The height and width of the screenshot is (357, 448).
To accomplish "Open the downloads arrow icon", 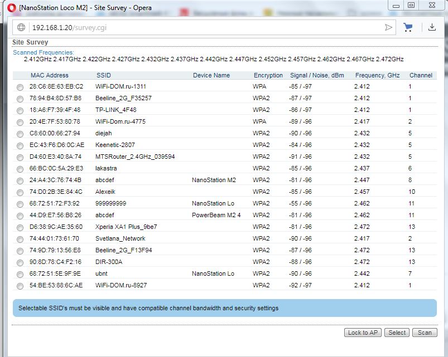I will (432, 27).
